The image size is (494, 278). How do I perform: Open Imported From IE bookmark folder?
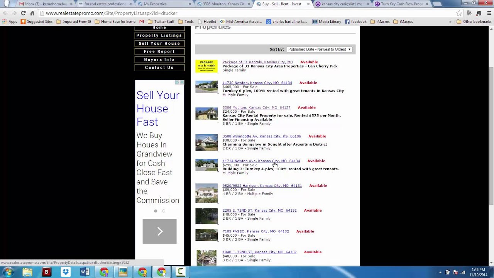tap(74, 22)
